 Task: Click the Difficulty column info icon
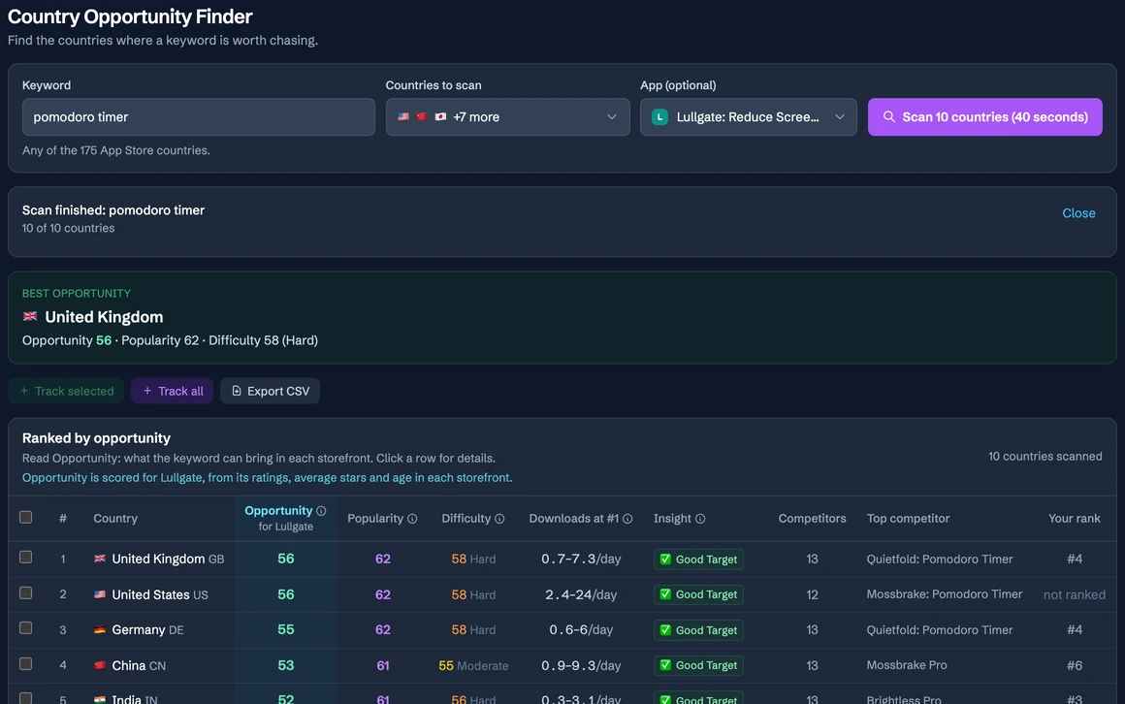(x=500, y=519)
